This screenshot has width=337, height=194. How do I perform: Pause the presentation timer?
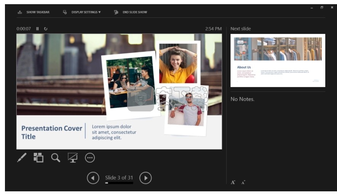(37, 29)
